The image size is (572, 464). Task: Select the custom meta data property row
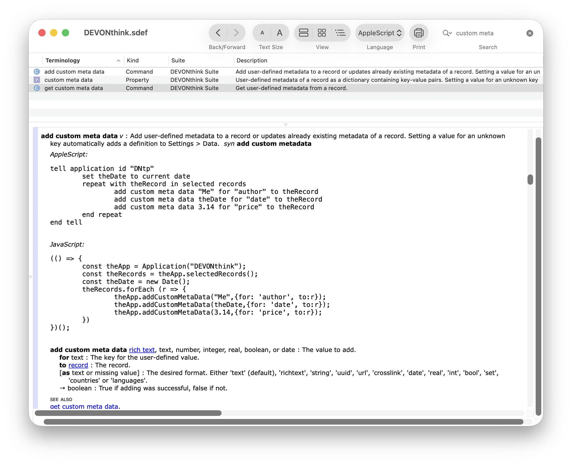pos(68,80)
